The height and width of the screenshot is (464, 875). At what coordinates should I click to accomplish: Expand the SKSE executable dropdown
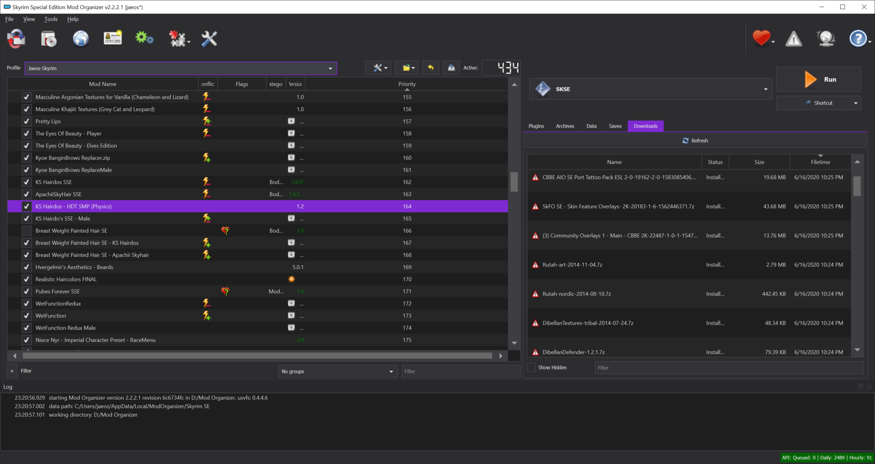pyautogui.click(x=766, y=89)
